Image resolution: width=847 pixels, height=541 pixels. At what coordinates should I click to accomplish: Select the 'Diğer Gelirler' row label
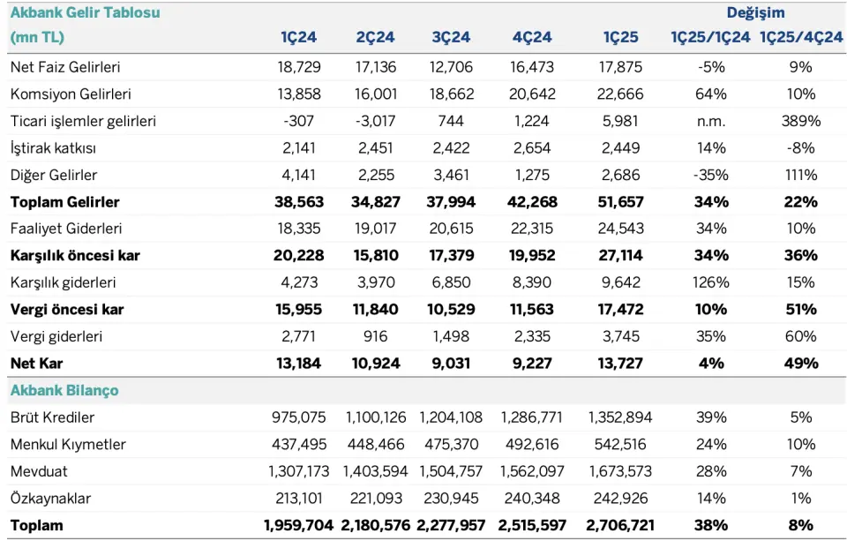pyautogui.click(x=54, y=175)
